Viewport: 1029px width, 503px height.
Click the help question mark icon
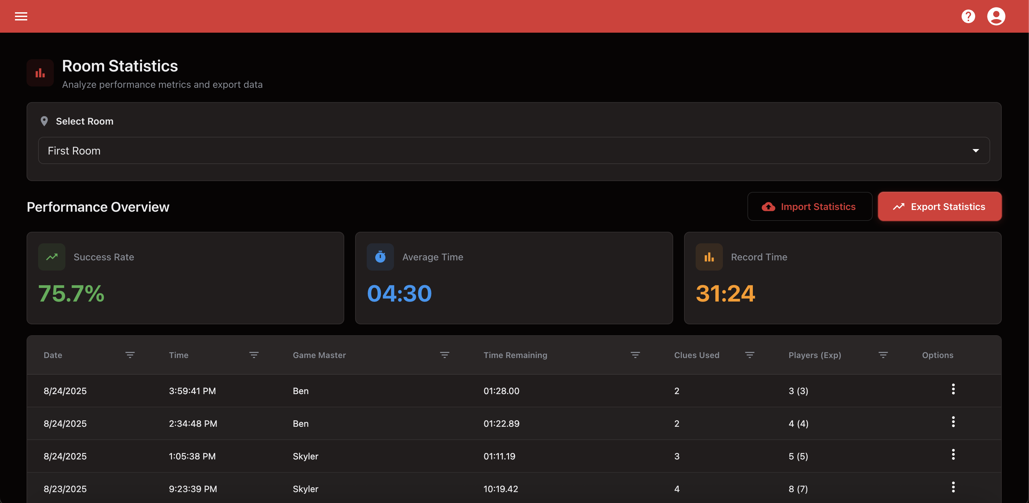(968, 16)
